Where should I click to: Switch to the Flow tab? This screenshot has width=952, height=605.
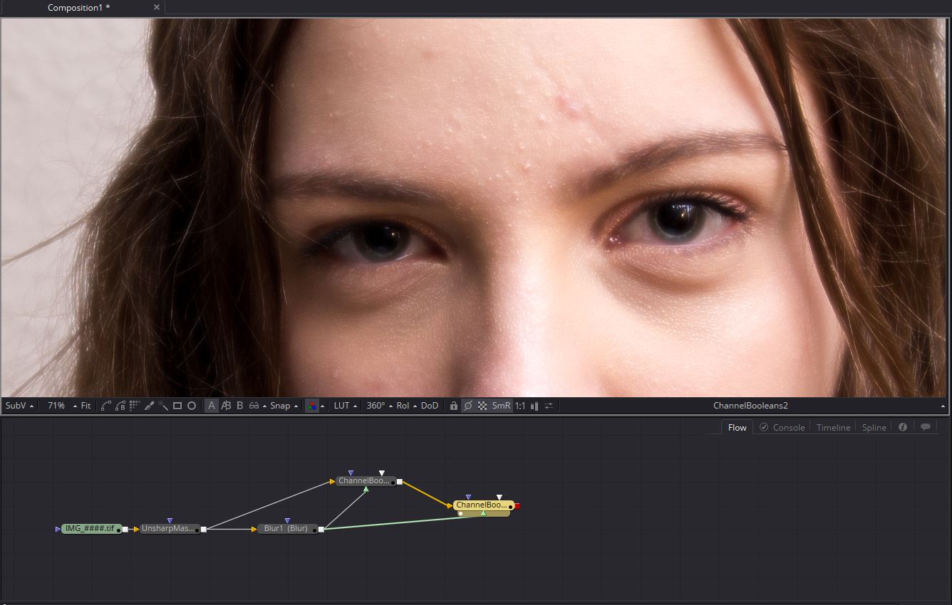coord(737,427)
